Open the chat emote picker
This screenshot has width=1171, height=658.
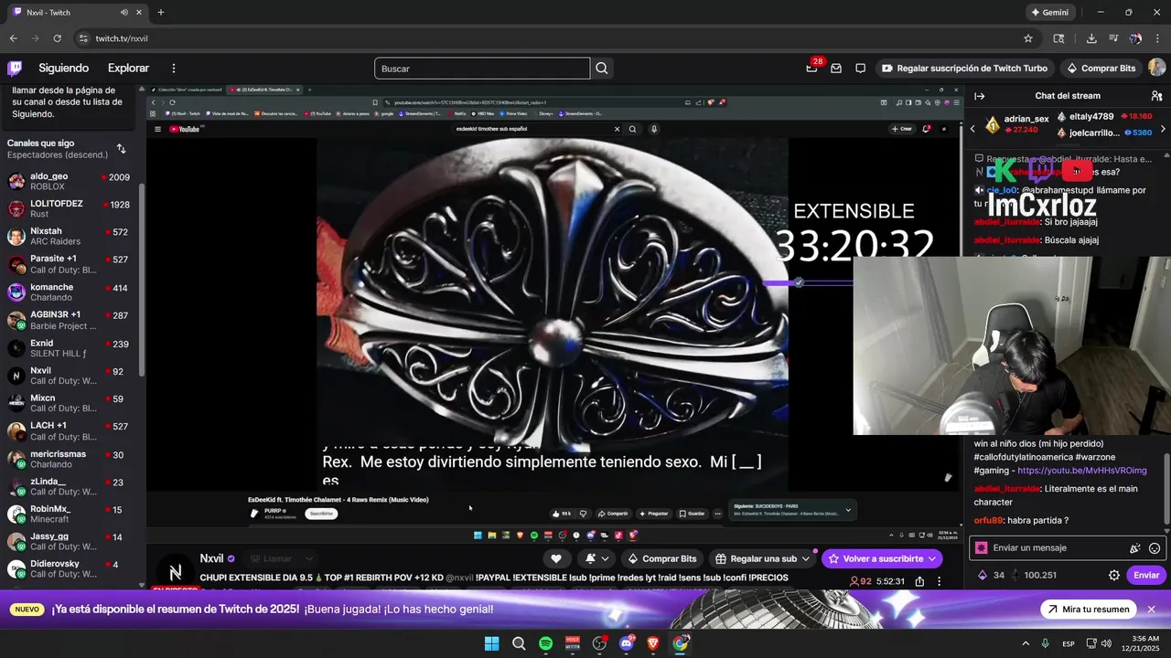click(x=1155, y=548)
